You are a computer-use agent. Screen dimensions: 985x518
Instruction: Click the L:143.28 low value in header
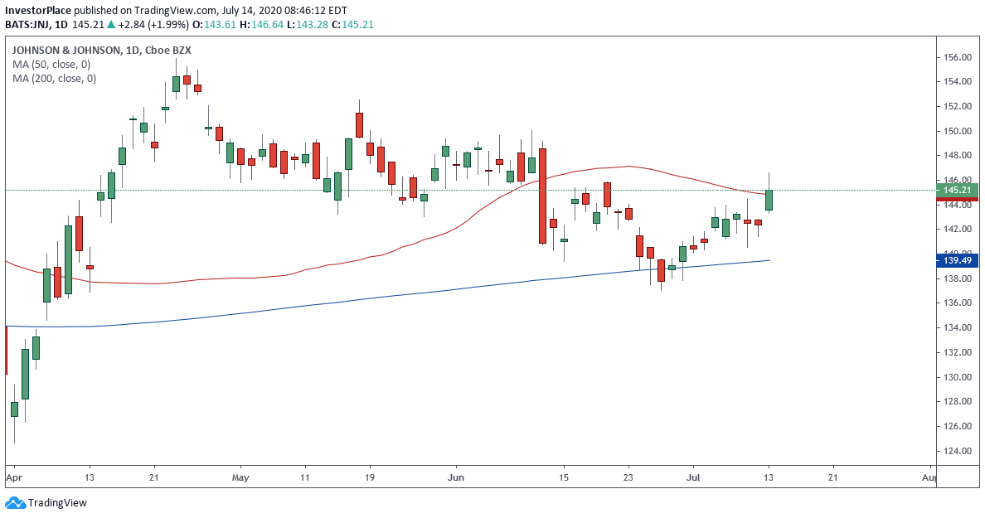(x=305, y=25)
